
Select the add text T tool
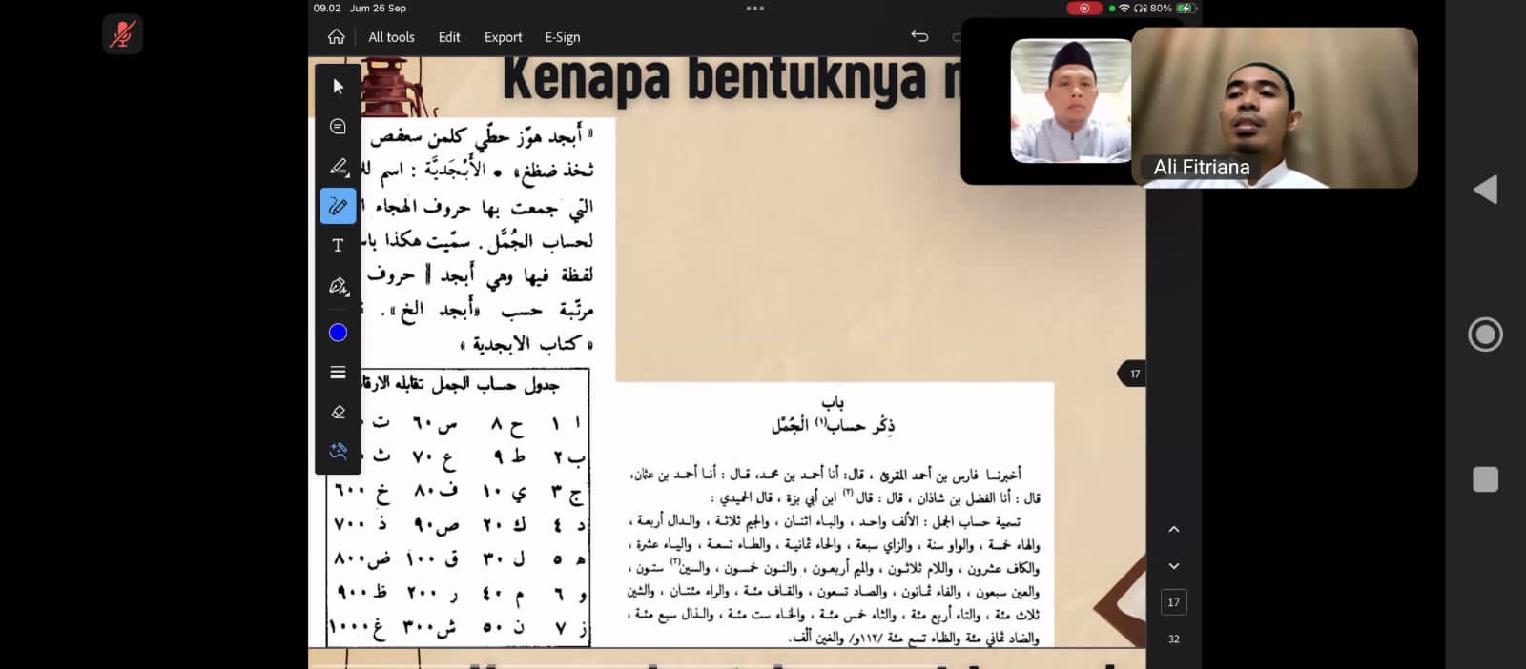[x=338, y=246]
